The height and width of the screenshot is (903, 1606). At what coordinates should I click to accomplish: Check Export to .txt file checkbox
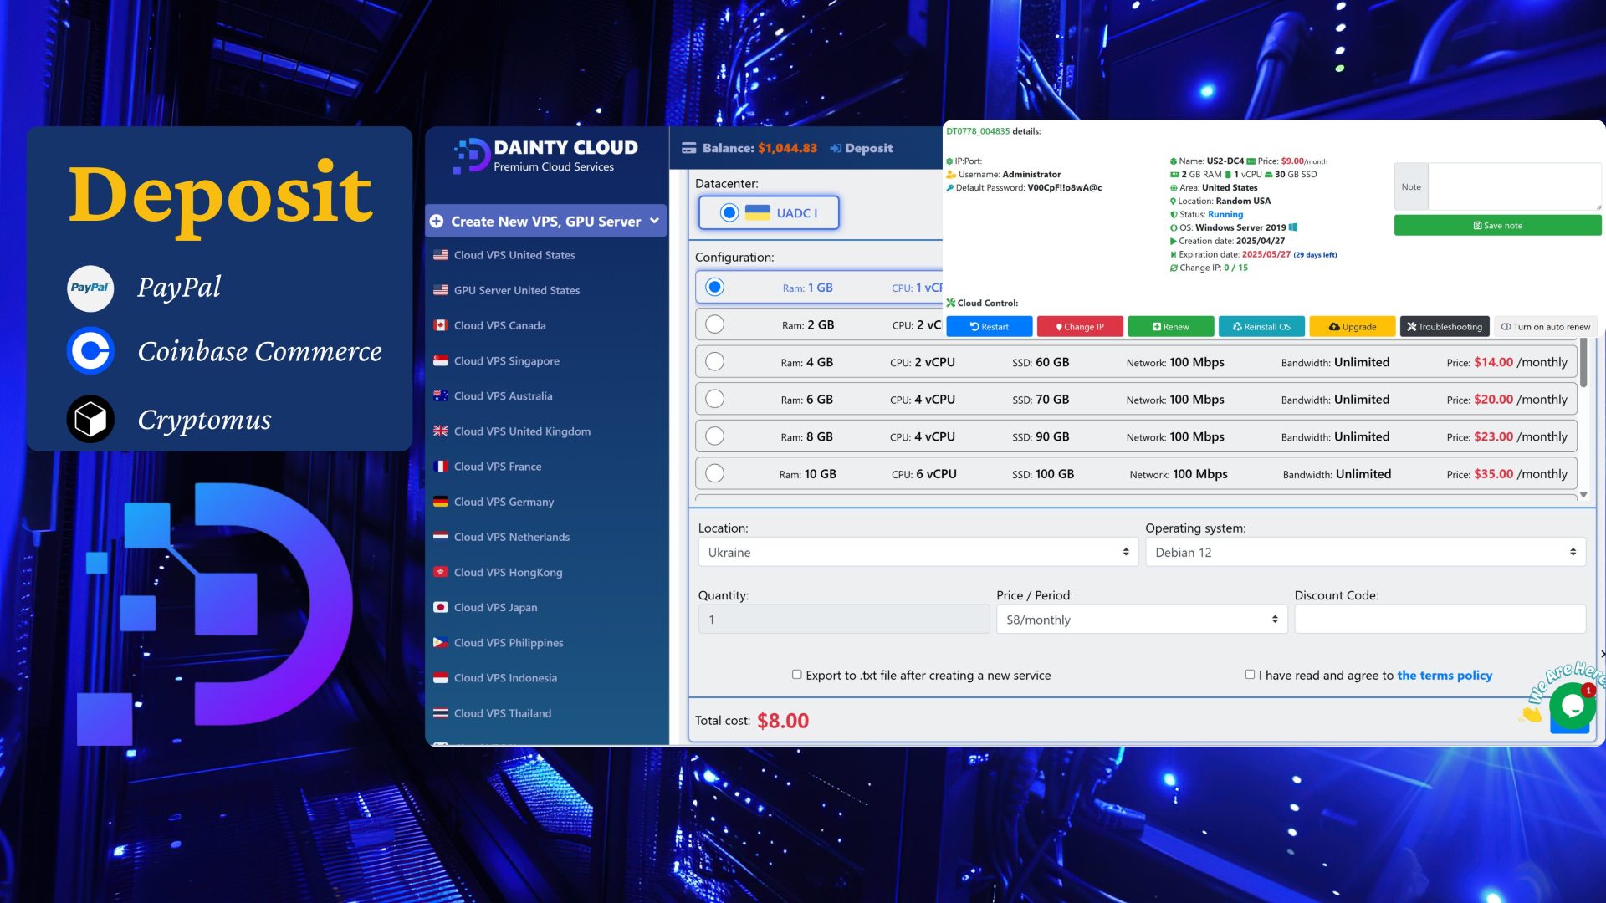pos(797,674)
